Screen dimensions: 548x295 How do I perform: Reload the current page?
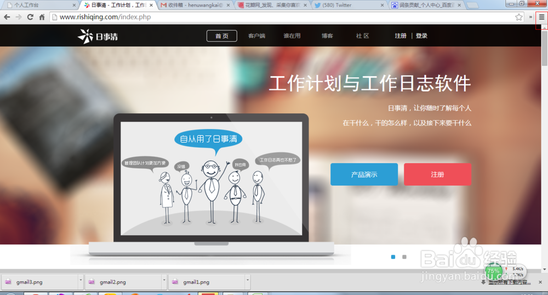point(30,17)
